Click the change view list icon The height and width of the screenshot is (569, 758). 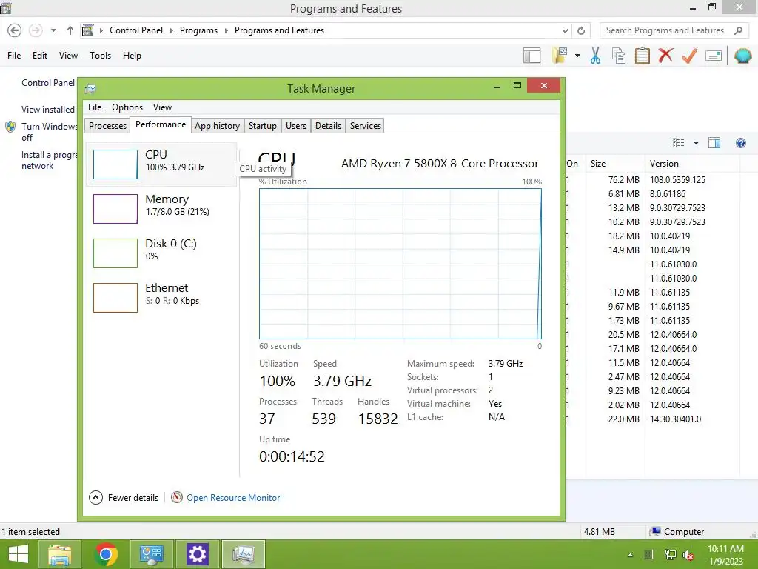[x=678, y=143]
